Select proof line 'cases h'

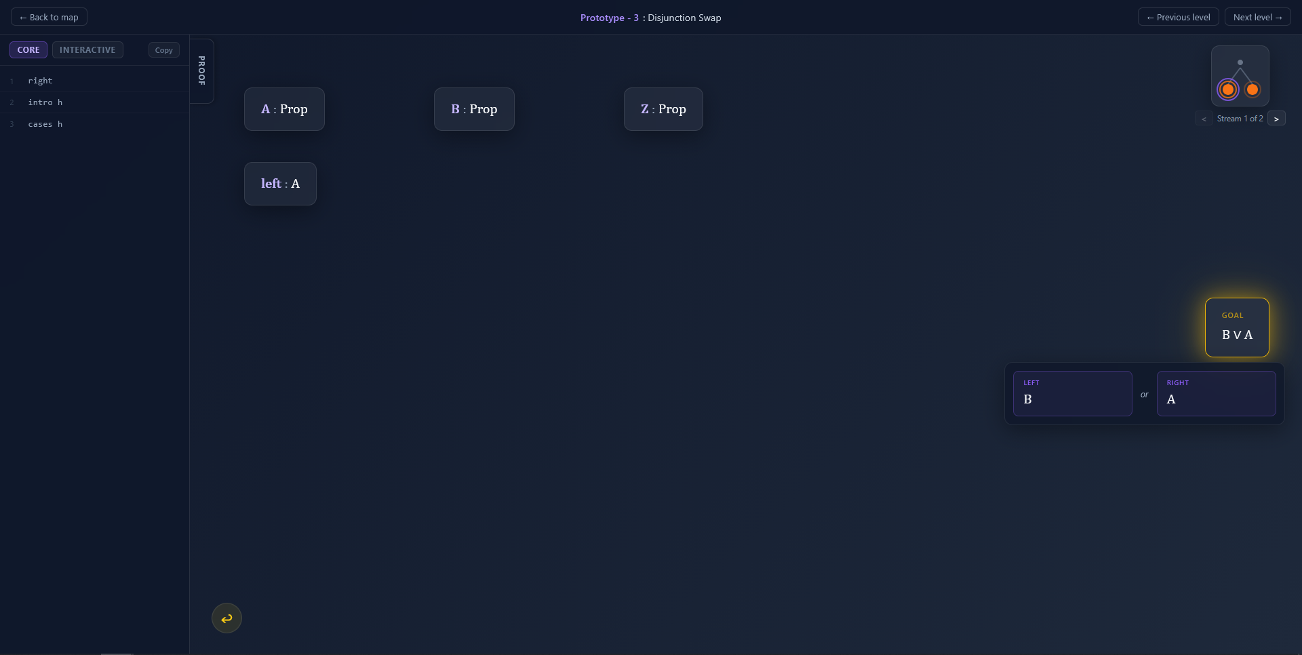tap(95, 124)
